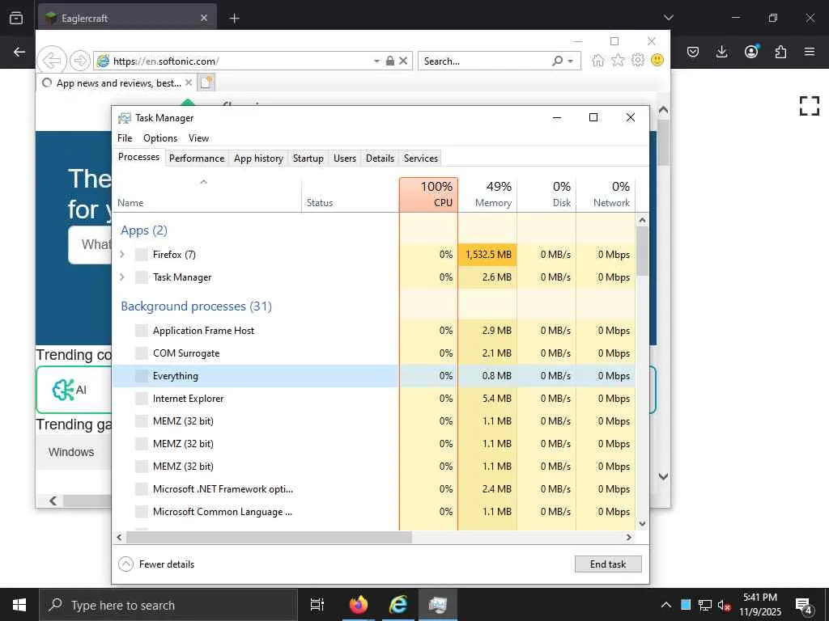Show hidden system tray icons

pyautogui.click(x=666, y=605)
